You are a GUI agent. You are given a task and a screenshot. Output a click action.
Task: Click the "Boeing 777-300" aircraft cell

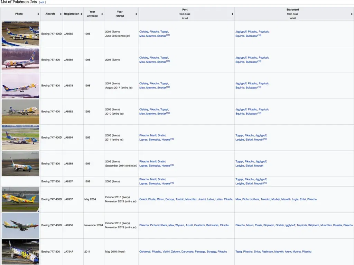(x=50, y=252)
